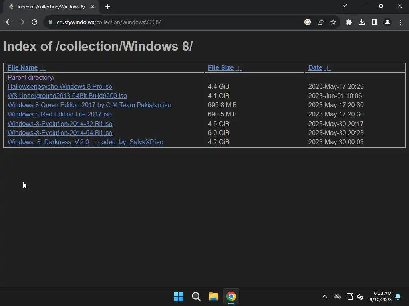Share this page using share icon
409x306 pixels.
click(x=320, y=22)
